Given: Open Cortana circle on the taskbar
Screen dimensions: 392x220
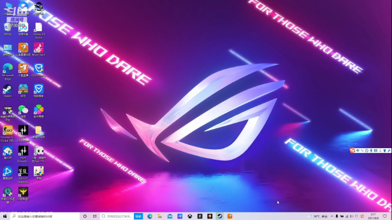Looking at the screenshot, I should click(x=85, y=216).
